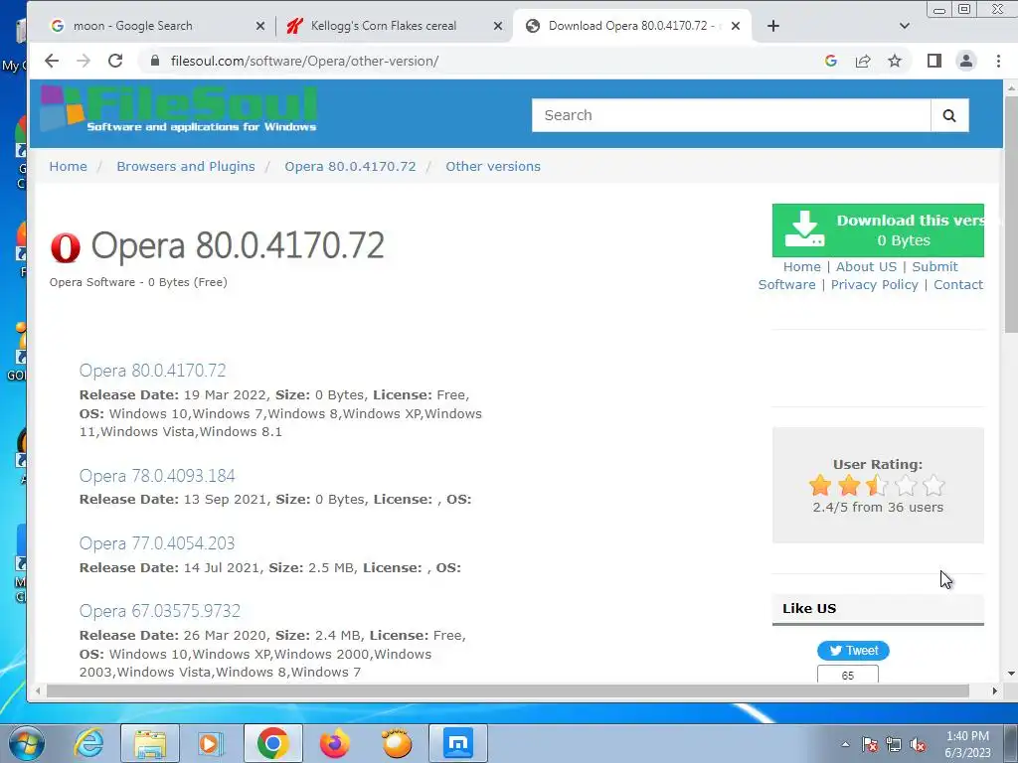Image resolution: width=1018 pixels, height=763 pixels.
Task: Click the Contact link
Action: tap(958, 285)
